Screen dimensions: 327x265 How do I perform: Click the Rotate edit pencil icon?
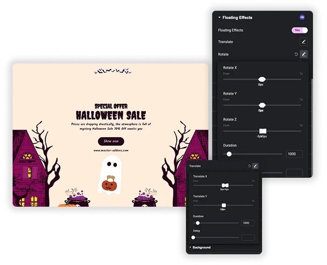coord(304,54)
